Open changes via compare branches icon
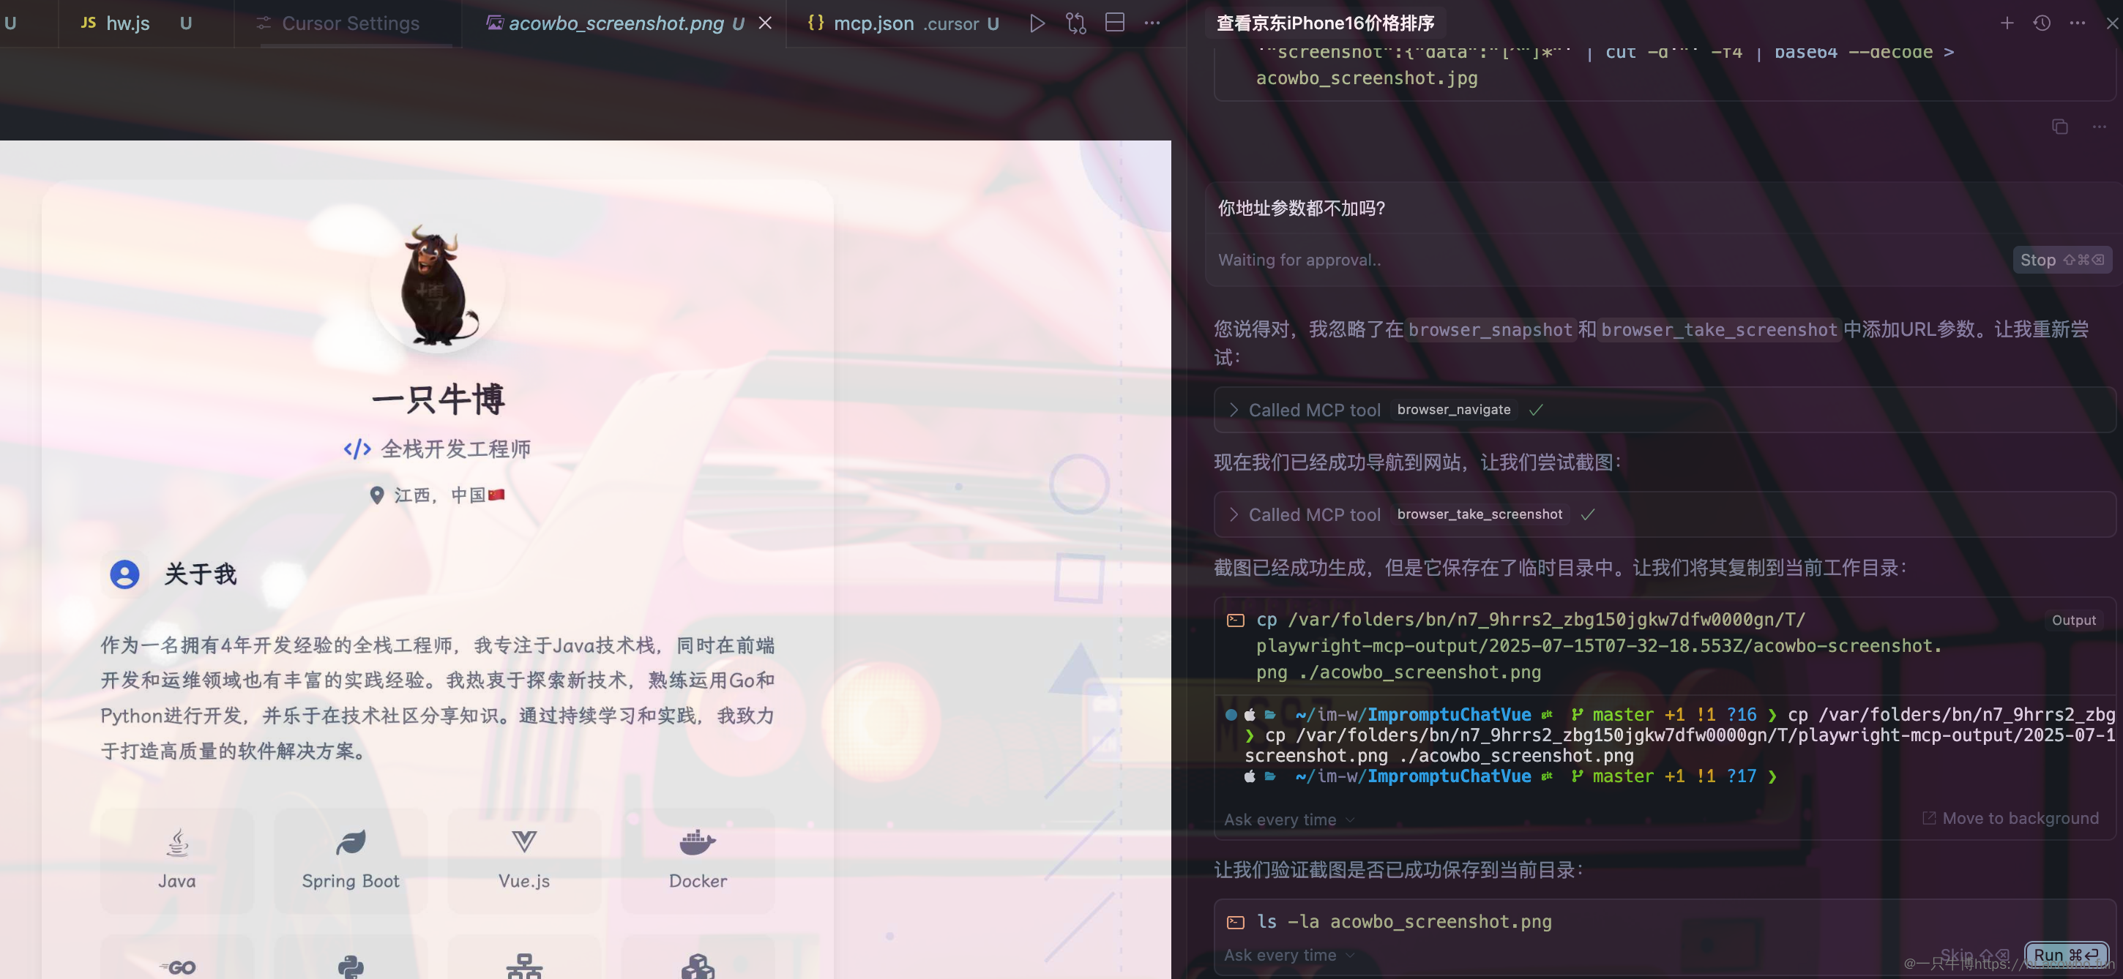2123x979 pixels. coord(1075,23)
